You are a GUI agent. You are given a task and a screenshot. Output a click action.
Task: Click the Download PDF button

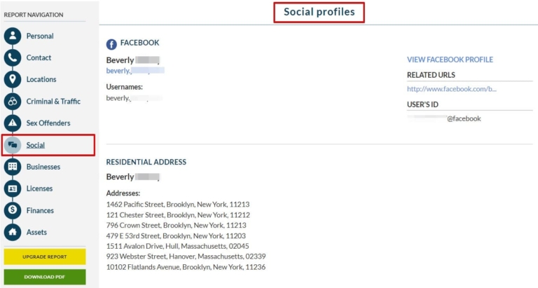[44, 277]
